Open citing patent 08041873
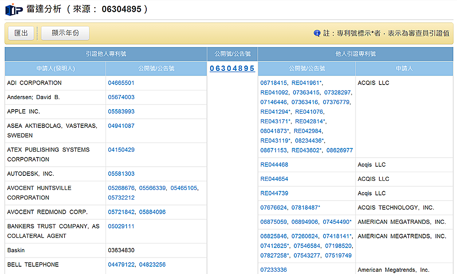The image size is (457, 274). 274,131
